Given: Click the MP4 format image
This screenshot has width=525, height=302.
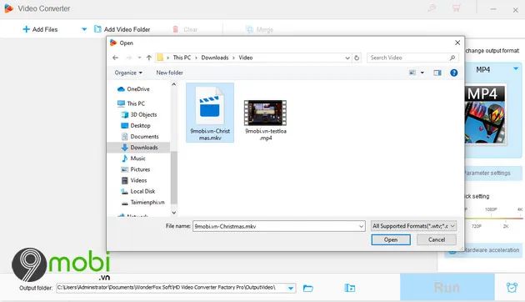Looking at the screenshot, I should (x=485, y=114).
